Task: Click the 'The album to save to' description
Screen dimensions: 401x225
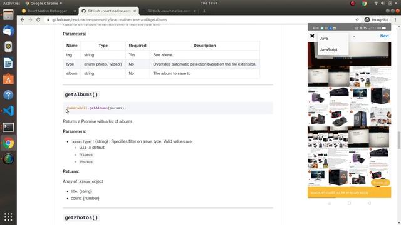Action: click(x=172, y=73)
